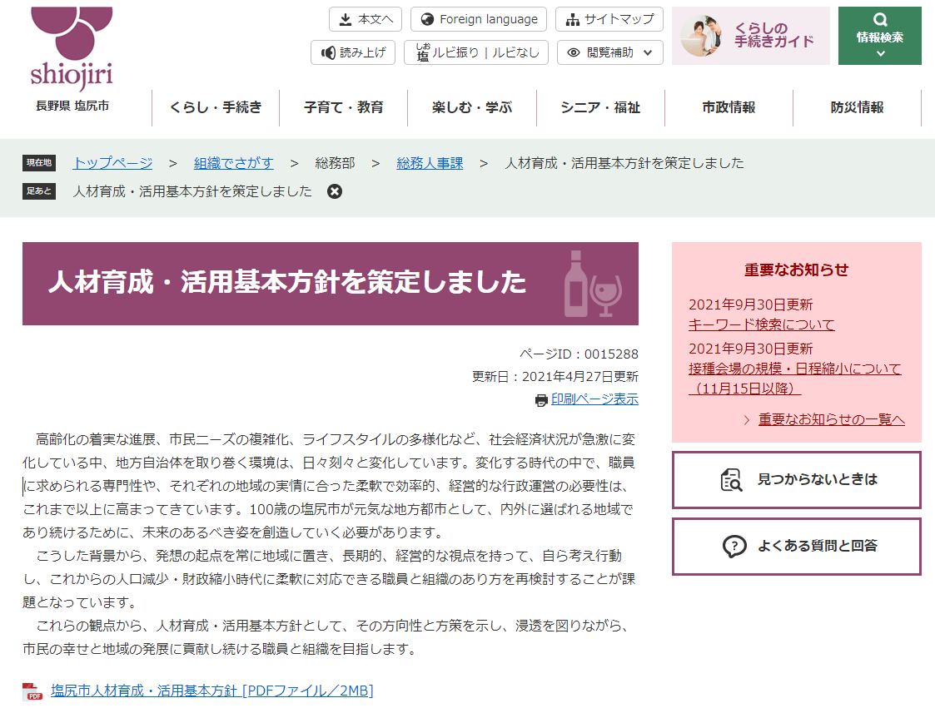Click the 見つからないときは button
The width and height of the screenshot is (935, 708).
[x=796, y=480]
